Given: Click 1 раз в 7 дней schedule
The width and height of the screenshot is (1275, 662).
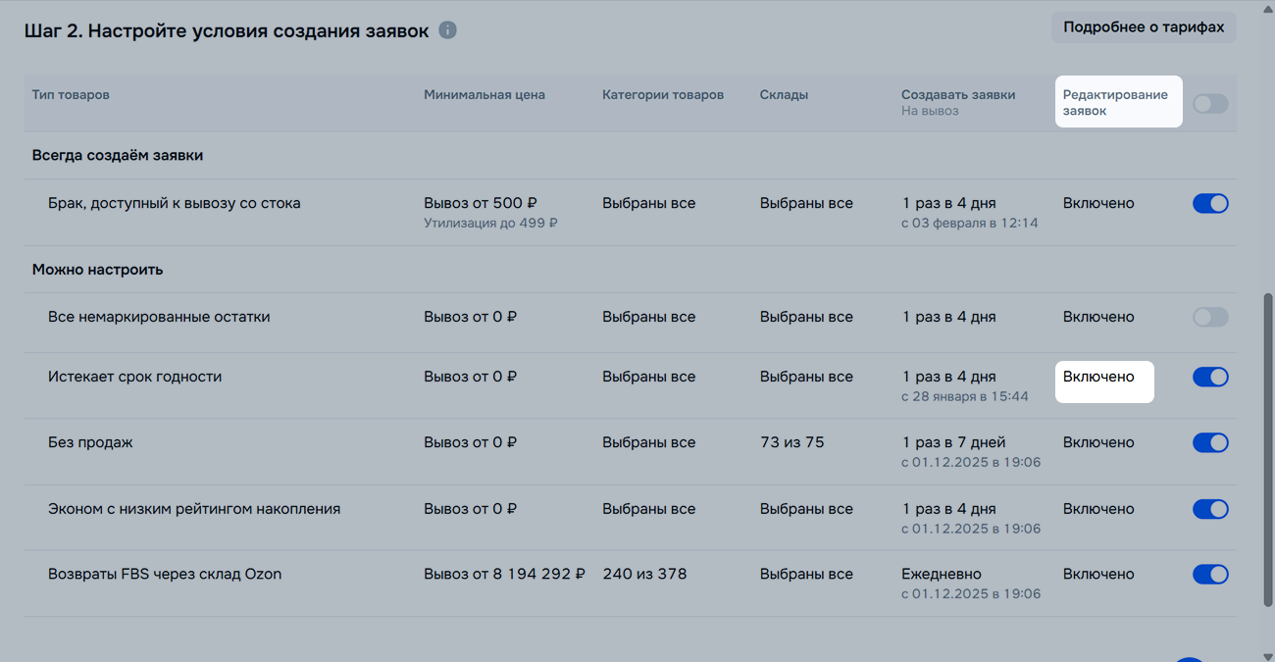Looking at the screenshot, I should [953, 442].
